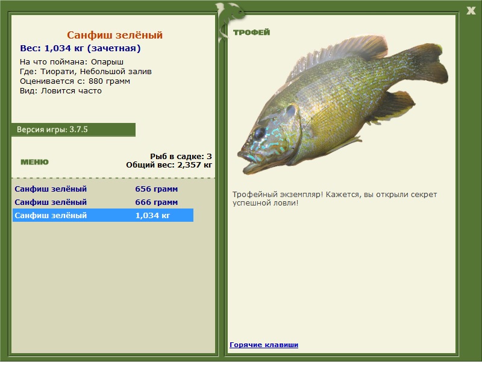Image resolution: width=482 pixels, height=370 pixels.
Task: Click the Версия игры: 3.7.5 bar
Action: (x=73, y=130)
